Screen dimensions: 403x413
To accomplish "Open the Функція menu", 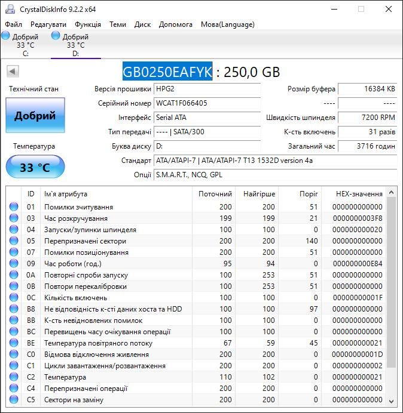I will 88,24.
